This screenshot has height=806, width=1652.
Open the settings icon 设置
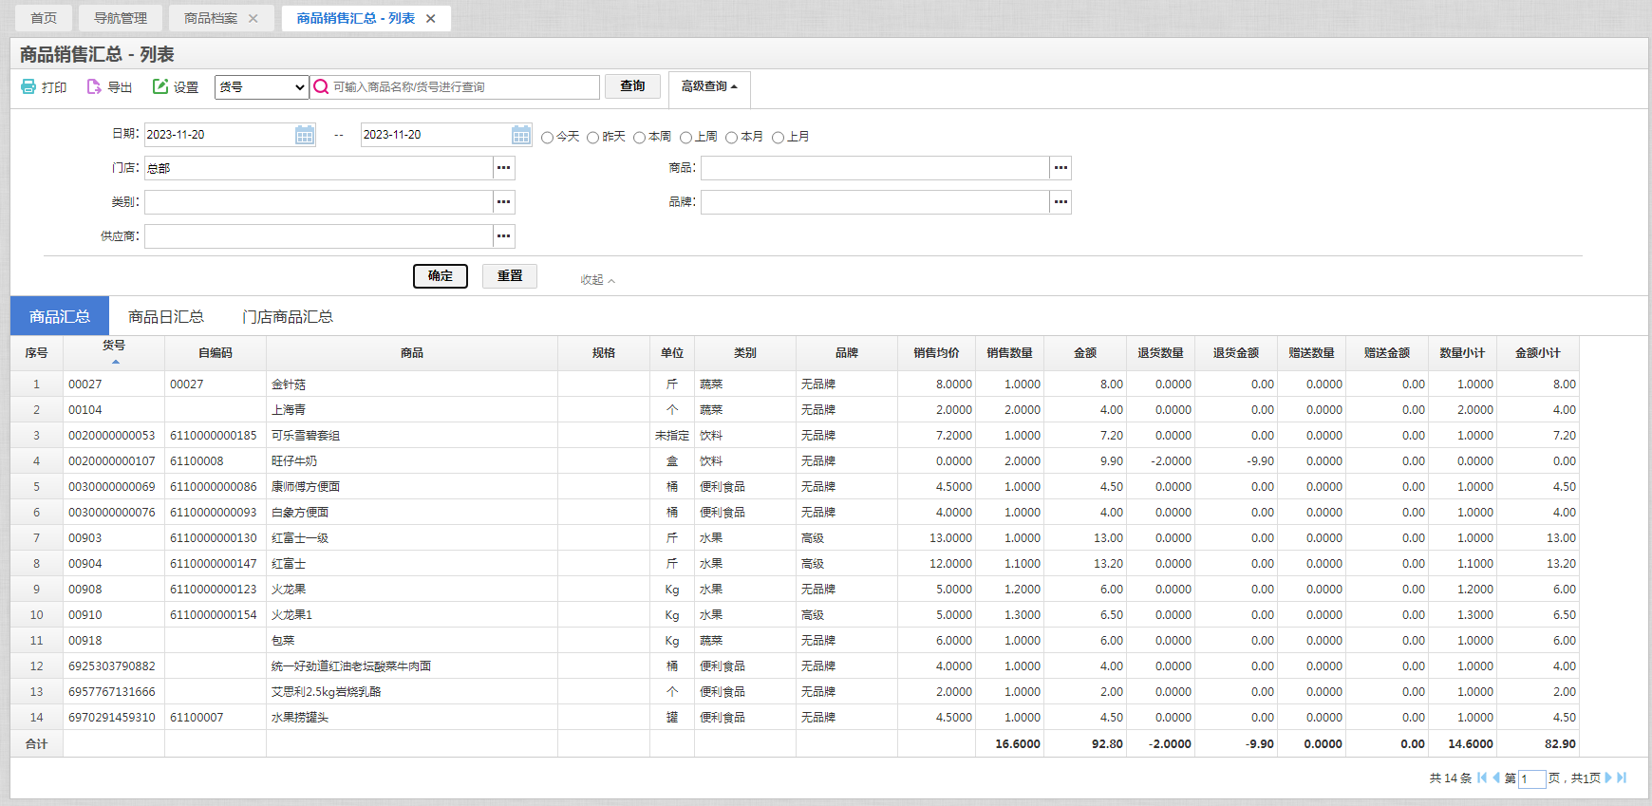(160, 86)
